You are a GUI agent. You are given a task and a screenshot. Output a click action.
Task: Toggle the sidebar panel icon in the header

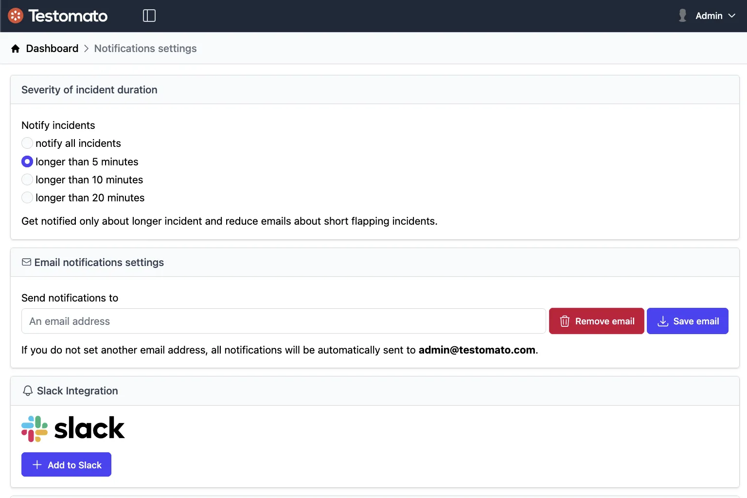pos(149,15)
